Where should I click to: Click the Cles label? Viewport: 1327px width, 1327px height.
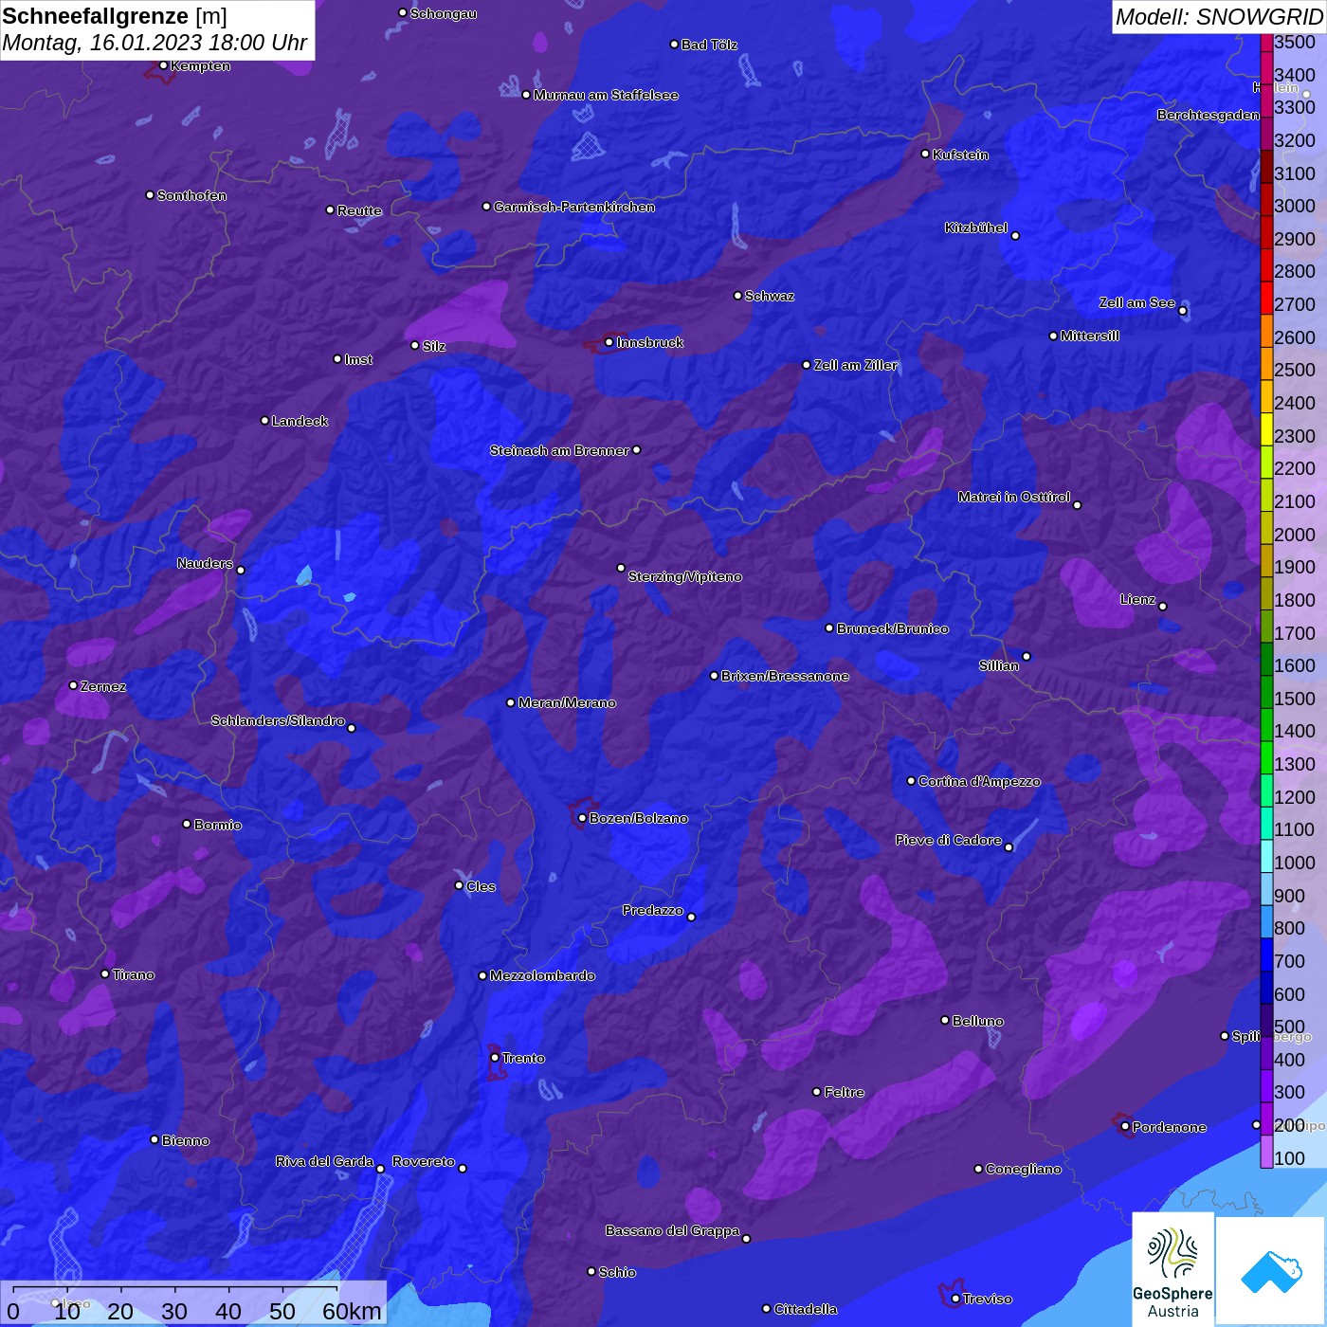coord(481,886)
